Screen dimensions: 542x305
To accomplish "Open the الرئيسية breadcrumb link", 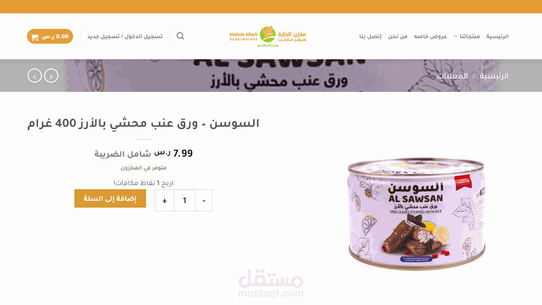I will pyautogui.click(x=494, y=76).
